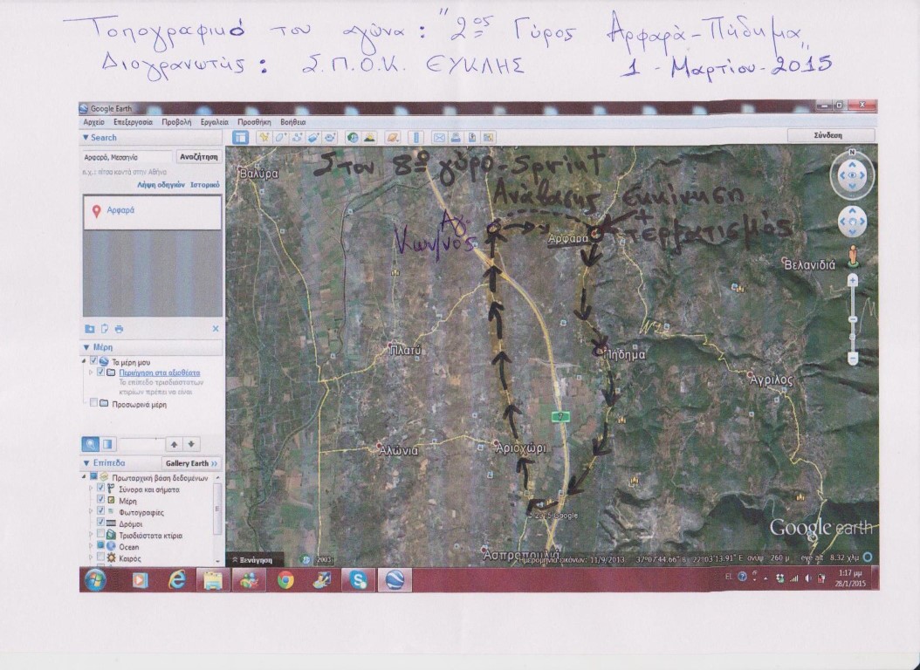The height and width of the screenshot is (670, 920).
Task: Open the Προβολή menu
Action: pyautogui.click(x=176, y=122)
